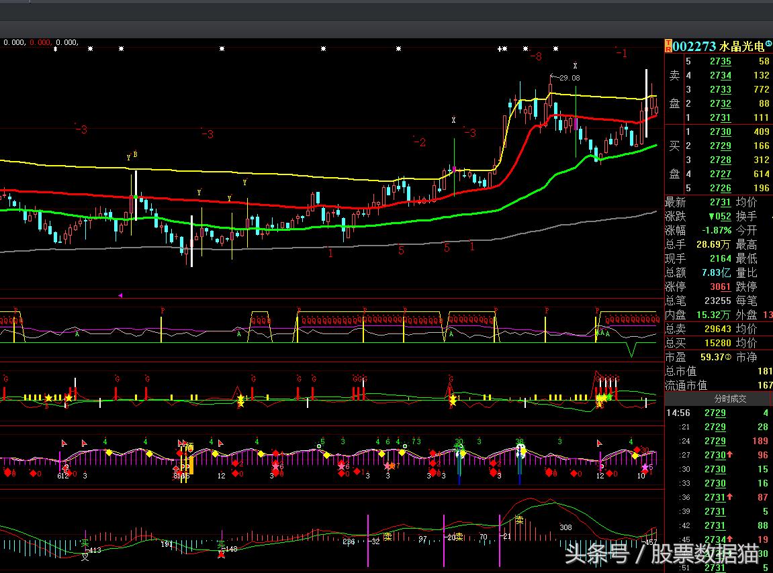Click sell volume 772 at level 3
The image size is (773, 573).
click(761, 90)
